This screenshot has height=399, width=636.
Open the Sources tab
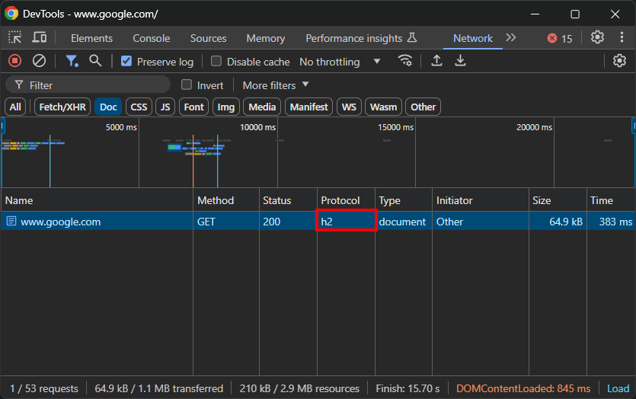(x=208, y=38)
